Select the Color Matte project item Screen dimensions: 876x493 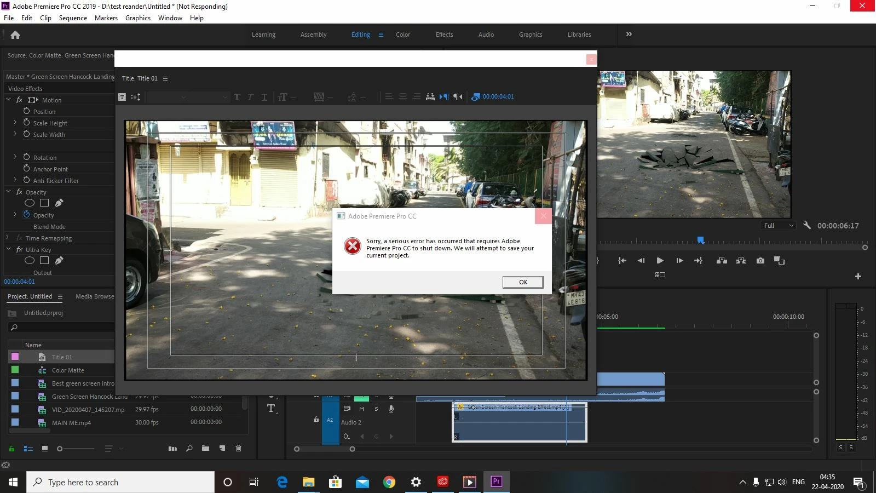click(68, 370)
